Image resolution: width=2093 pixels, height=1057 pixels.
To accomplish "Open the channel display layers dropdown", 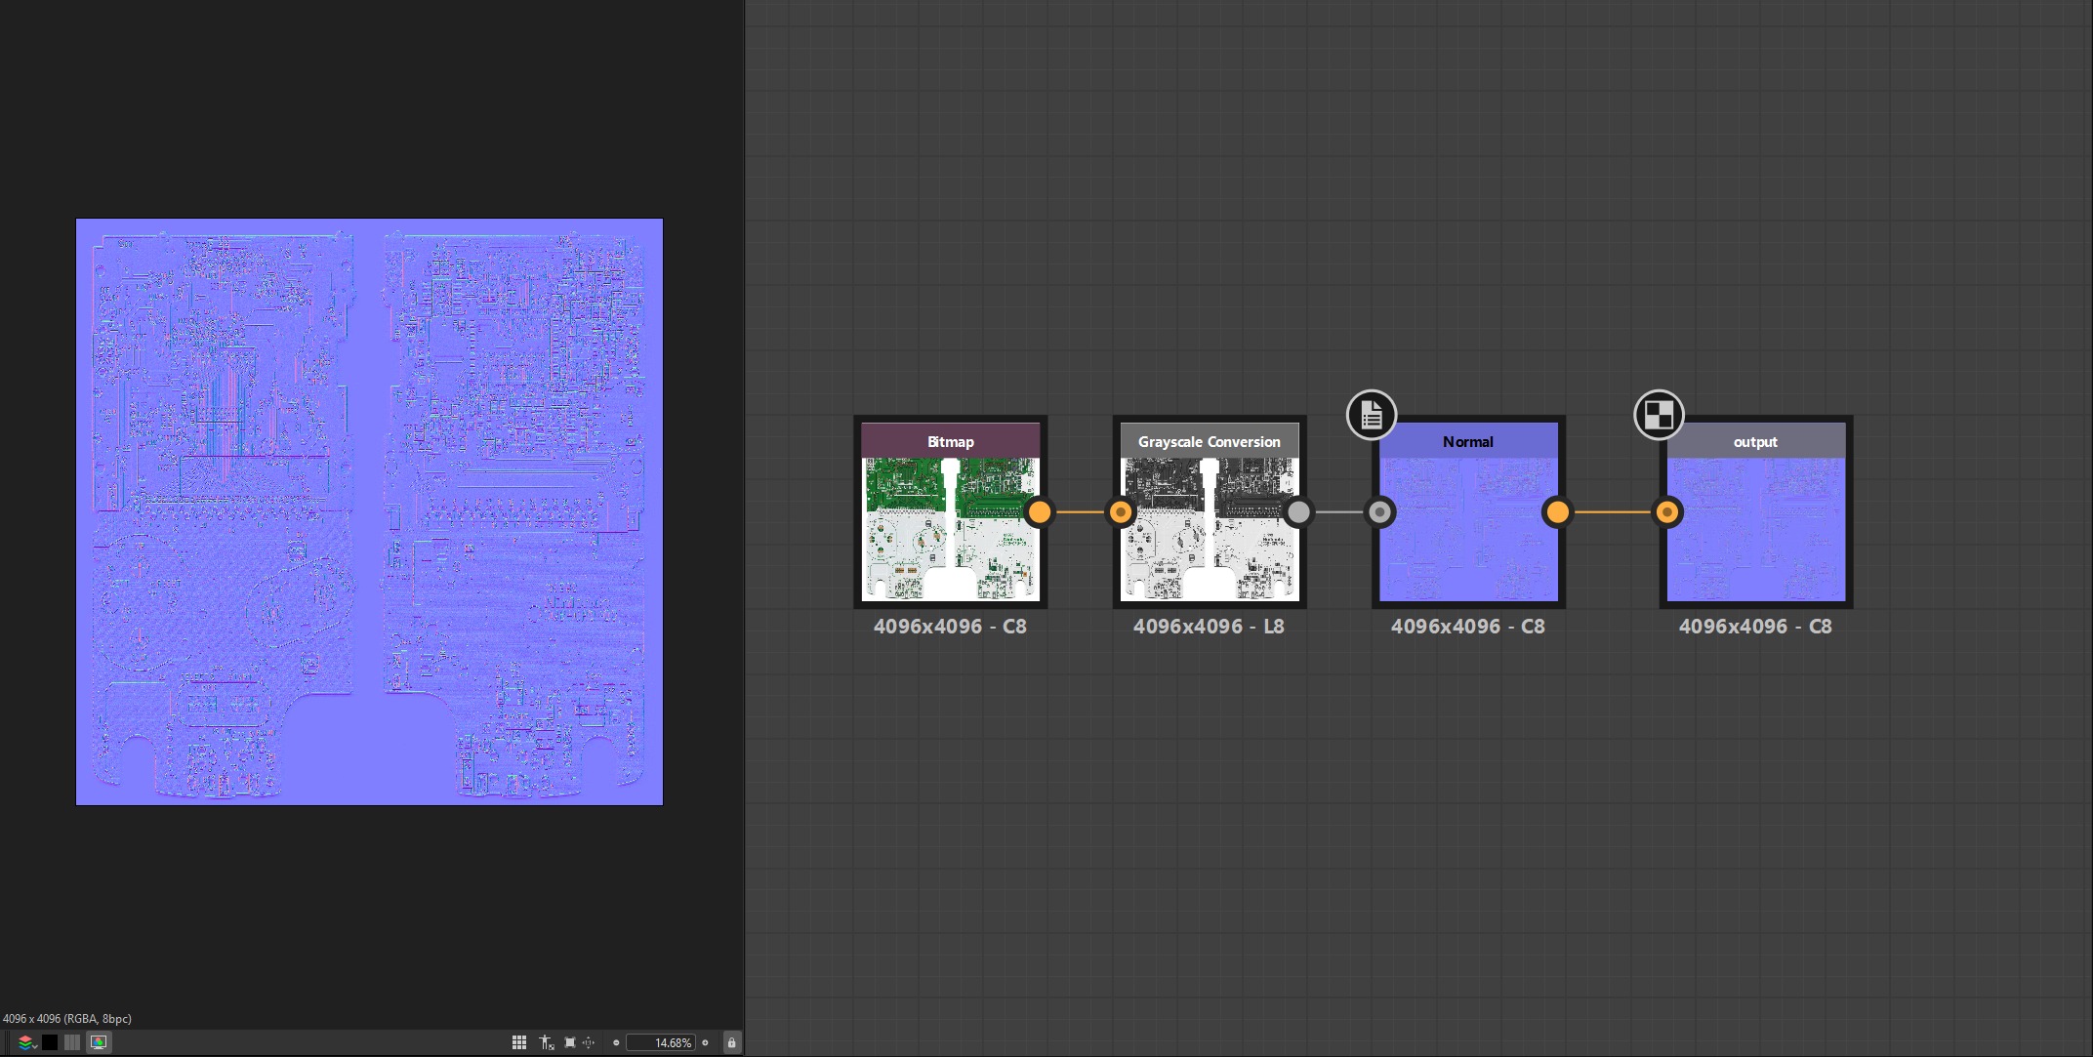I will tap(27, 1042).
